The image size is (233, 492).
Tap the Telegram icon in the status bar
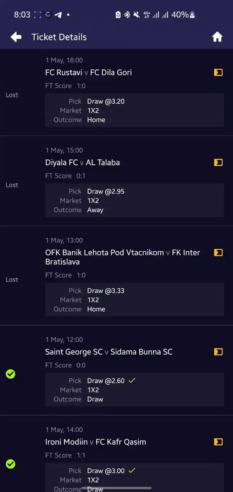pos(58,15)
